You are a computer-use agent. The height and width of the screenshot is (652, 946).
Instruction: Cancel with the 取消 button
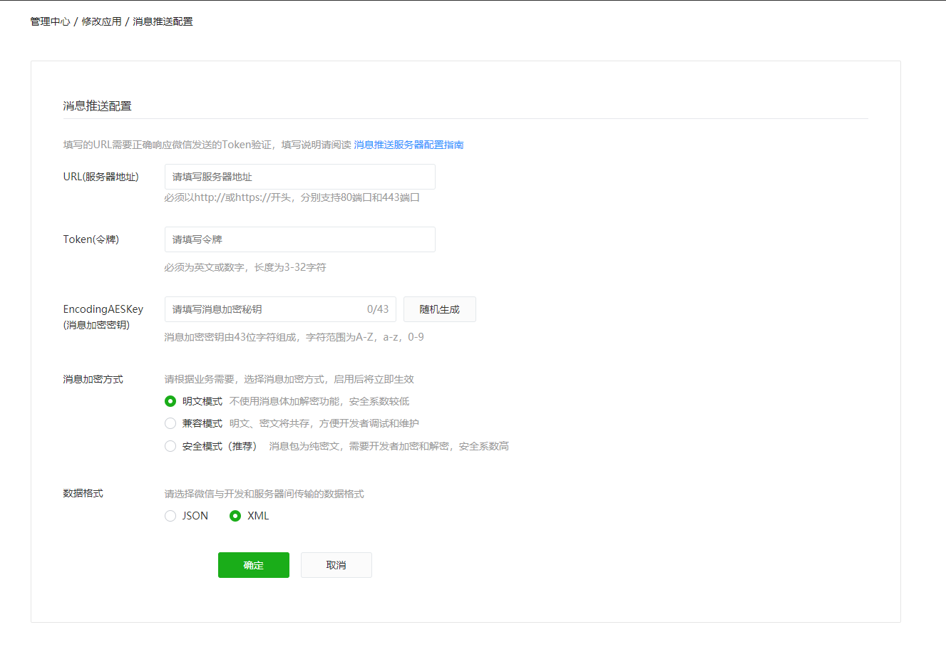pyautogui.click(x=336, y=565)
